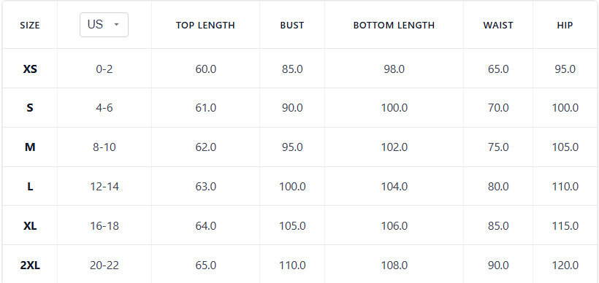The width and height of the screenshot is (599, 283).
Task: Click the S waist value 70.0
Action: coord(498,108)
